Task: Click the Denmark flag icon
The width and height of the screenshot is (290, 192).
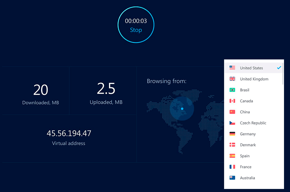Action: pos(232,145)
